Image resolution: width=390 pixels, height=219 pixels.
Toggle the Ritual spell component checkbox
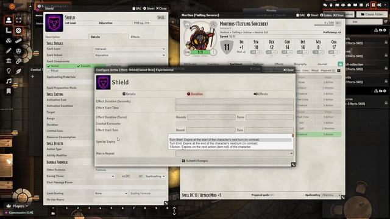pos(60,71)
